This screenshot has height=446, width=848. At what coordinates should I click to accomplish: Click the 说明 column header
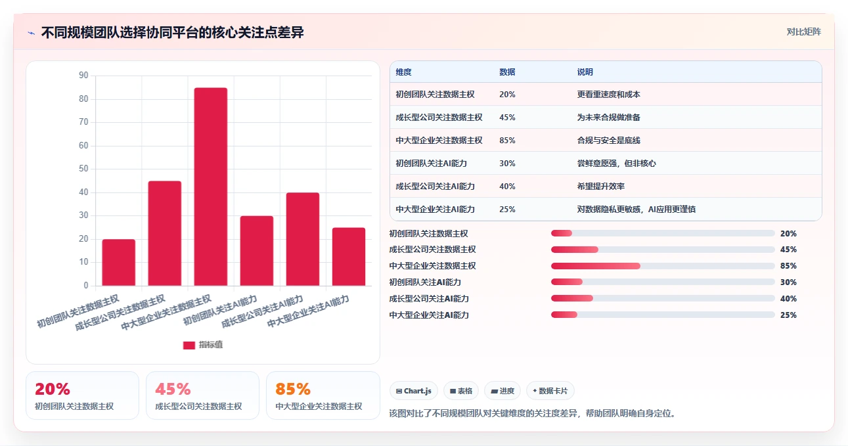(585, 72)
